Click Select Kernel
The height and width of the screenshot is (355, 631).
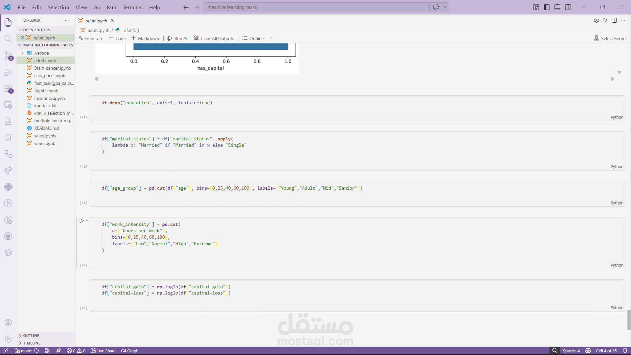pyautogui.click(x=610, y=38)
